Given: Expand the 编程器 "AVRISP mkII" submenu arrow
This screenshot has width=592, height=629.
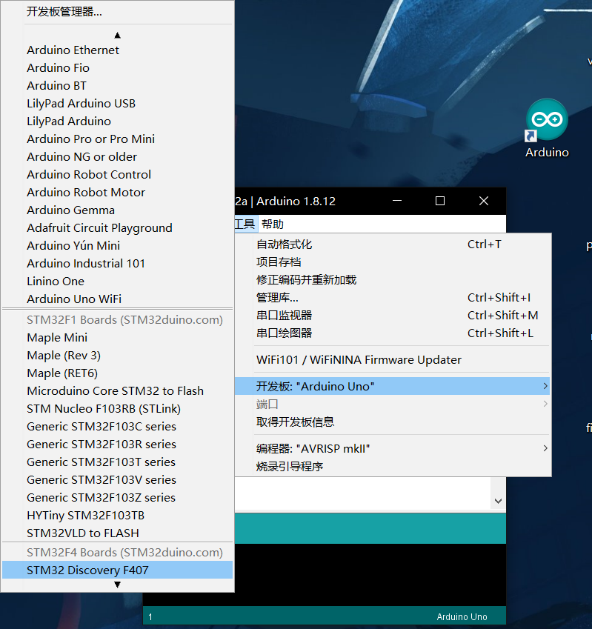Looking at the screenshot, I should 545,448.
